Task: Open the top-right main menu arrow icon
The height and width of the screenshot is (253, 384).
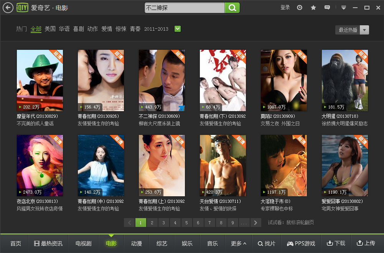Action: pyautogui.click(x=344, y=8)
